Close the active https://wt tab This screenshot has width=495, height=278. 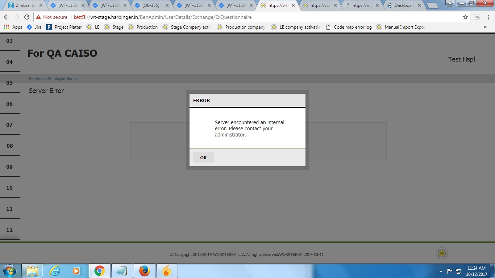293,6
